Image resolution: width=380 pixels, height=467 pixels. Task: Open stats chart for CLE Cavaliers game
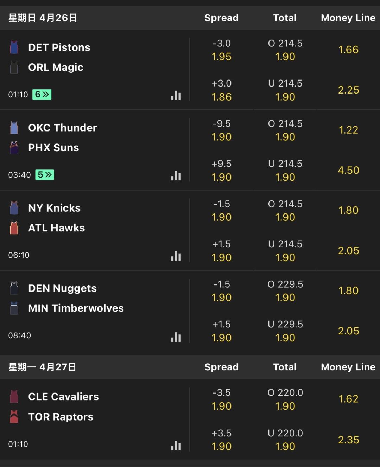pyautogui.click(x=176, y=446)
